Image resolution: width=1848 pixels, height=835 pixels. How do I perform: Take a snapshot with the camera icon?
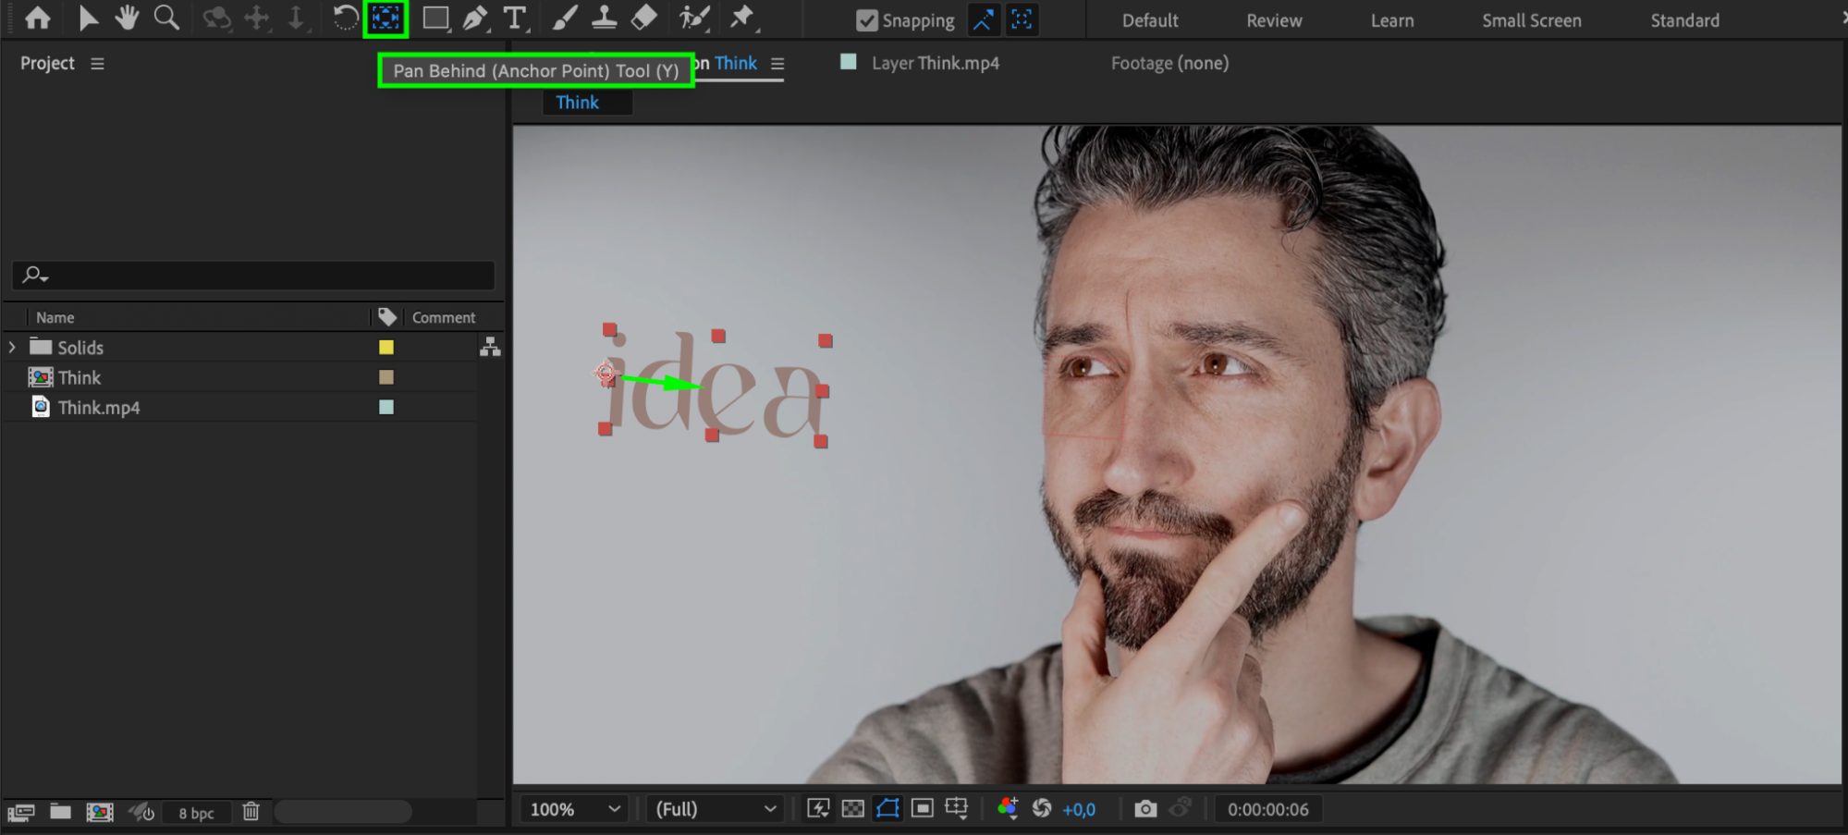[1145, 809]
